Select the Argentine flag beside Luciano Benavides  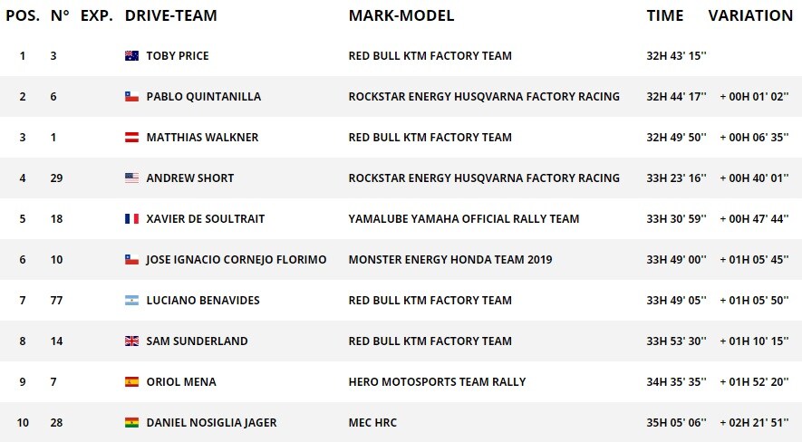tap(131, 300)
